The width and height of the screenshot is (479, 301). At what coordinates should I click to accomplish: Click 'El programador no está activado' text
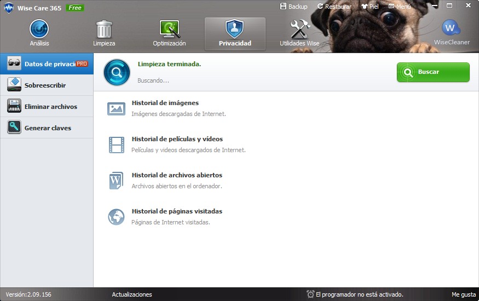[360, 294]
